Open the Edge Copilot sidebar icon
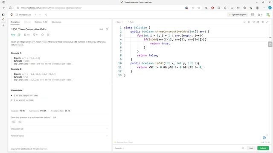This screenshot has height=153, width=273. 270,8
